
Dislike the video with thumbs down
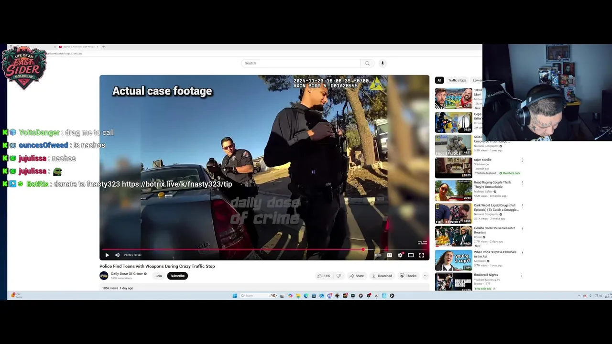[x=339, y=276]
